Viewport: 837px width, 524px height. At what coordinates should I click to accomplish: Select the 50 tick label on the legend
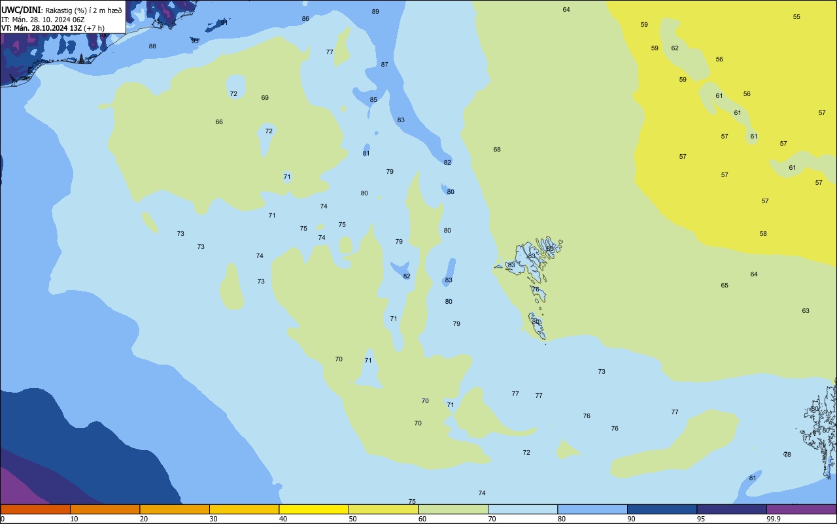click(x=353, y=519)
